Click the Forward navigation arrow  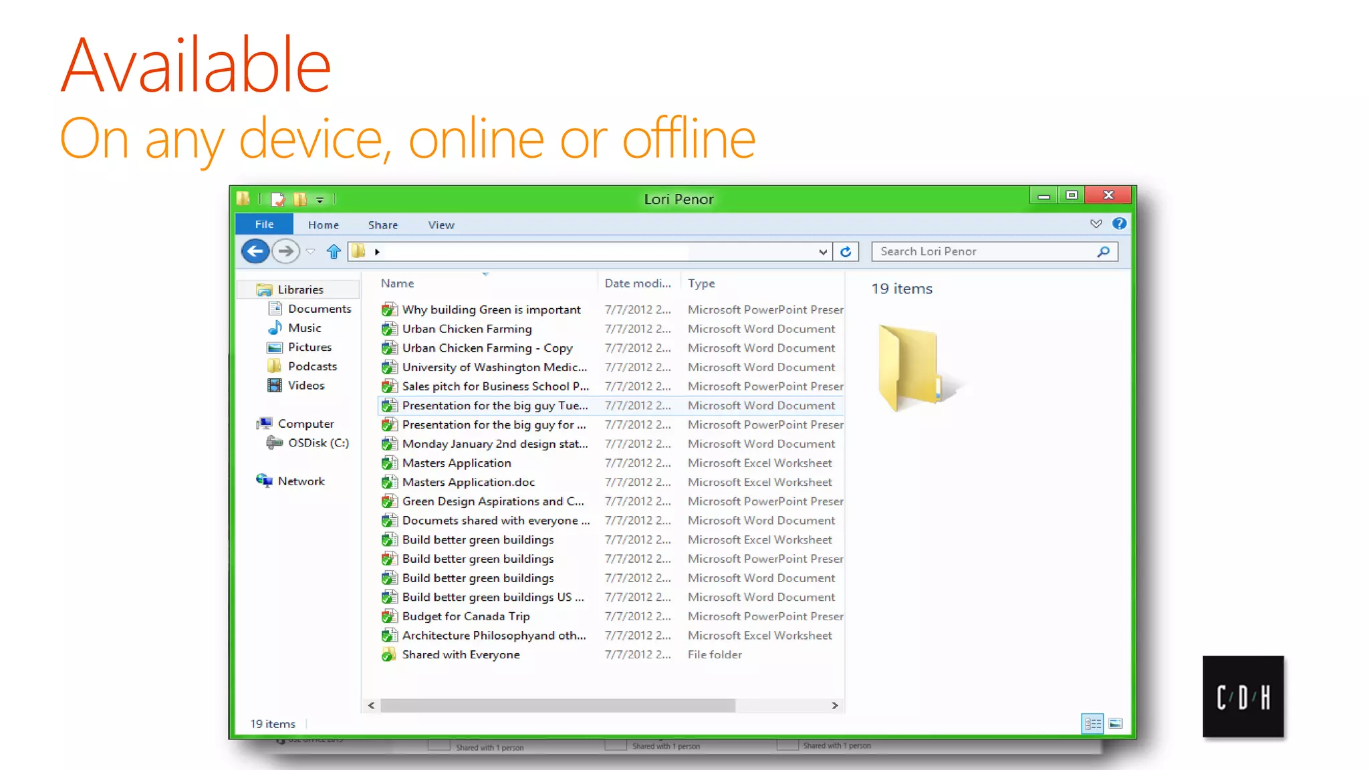[285, 251]
